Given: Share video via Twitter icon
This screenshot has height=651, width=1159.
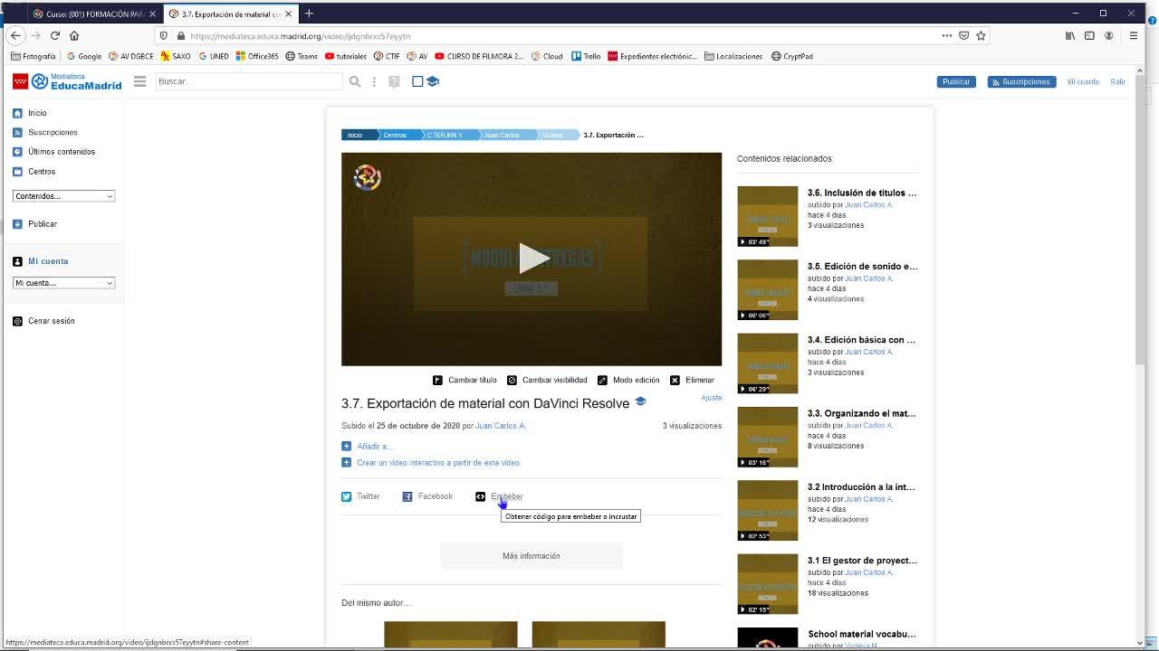Looking at the screenshot, I should point(346,496).
